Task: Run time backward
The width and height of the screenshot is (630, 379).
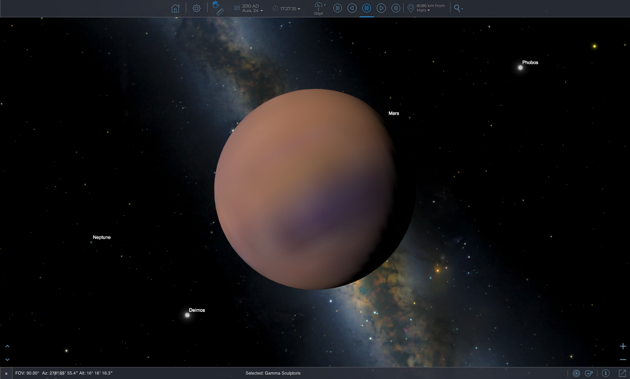Action: point(352,8)
